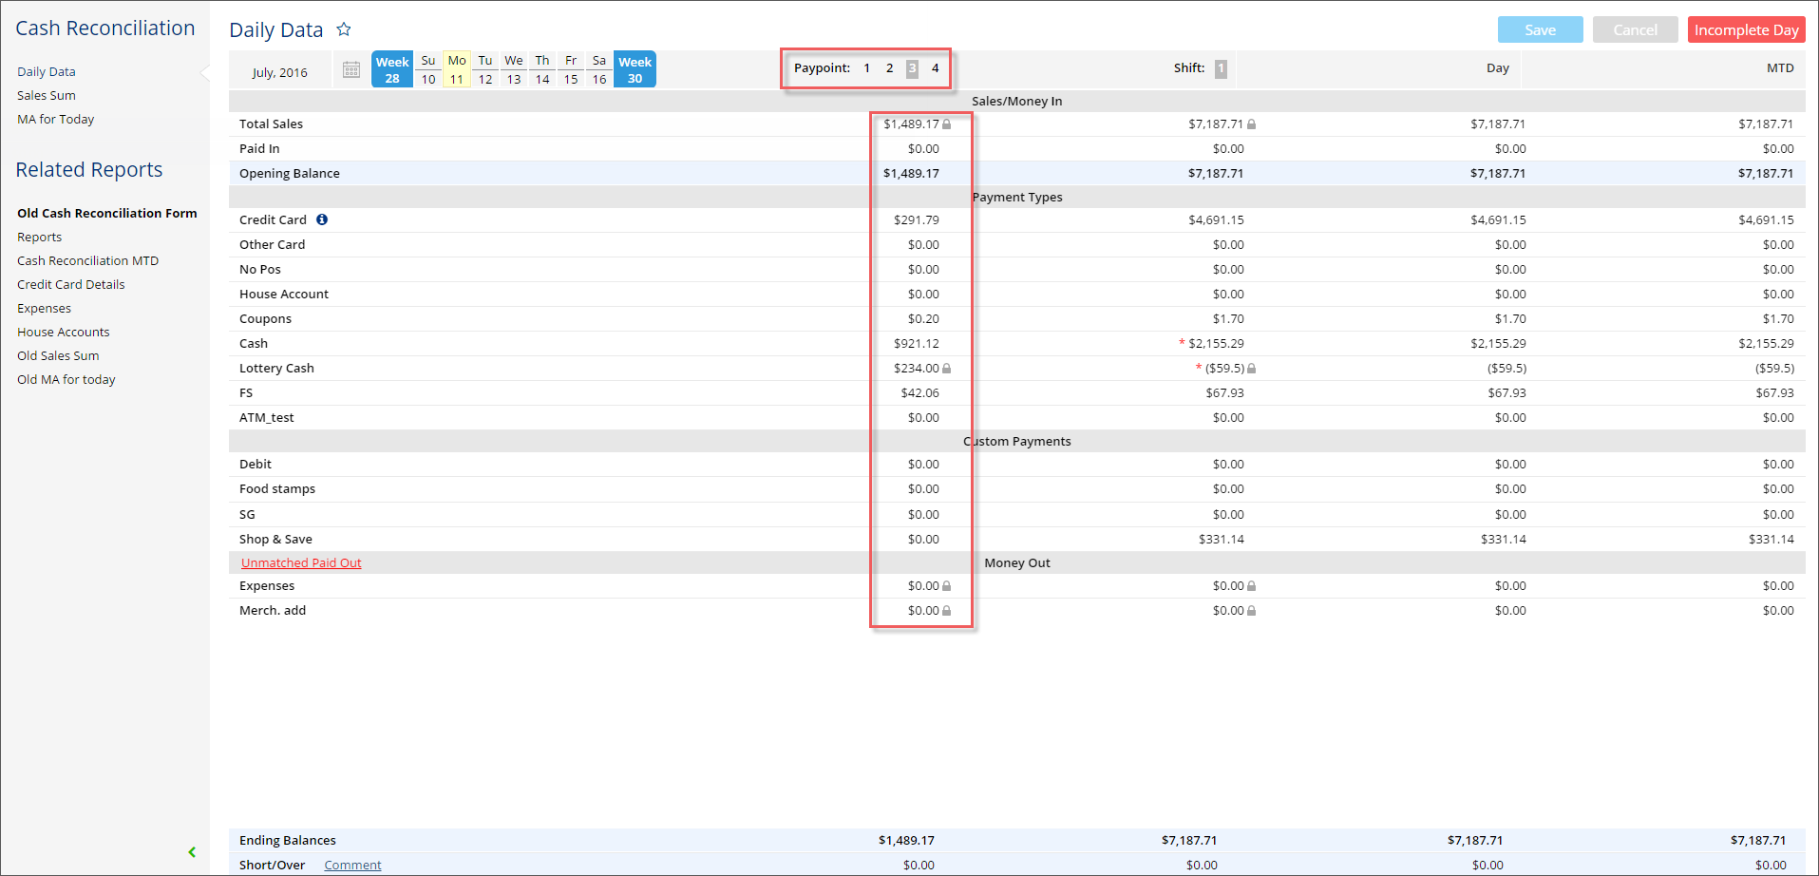Collapse navigation with the green chevron at bottom
1819x876 pixels.
tap(192, 851)
